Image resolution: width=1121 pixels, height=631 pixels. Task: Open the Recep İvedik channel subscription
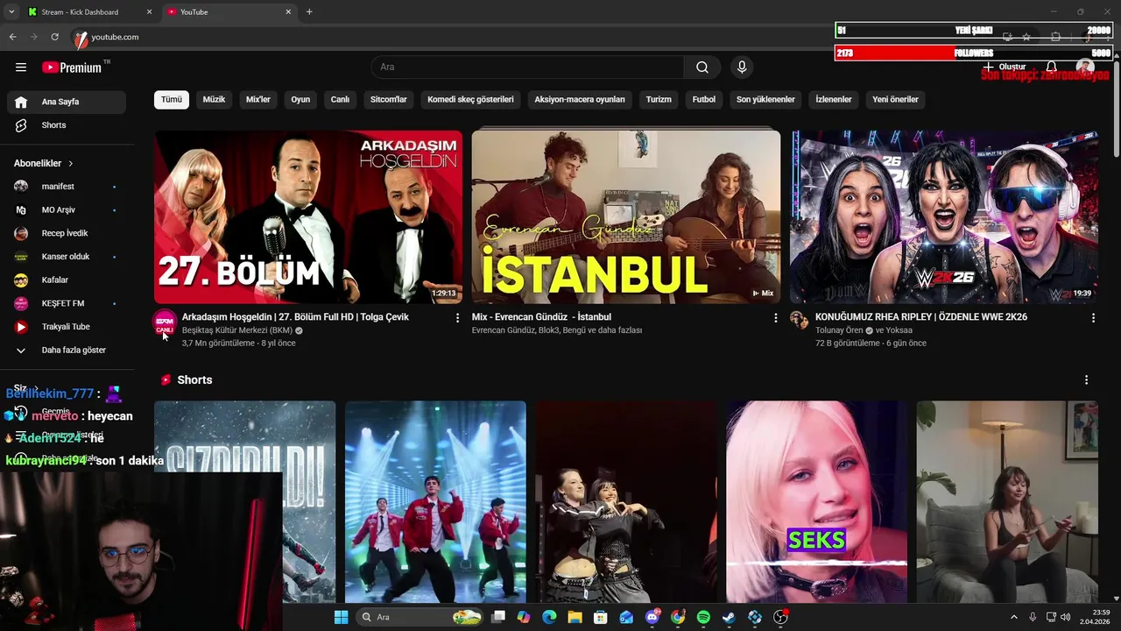67,233
